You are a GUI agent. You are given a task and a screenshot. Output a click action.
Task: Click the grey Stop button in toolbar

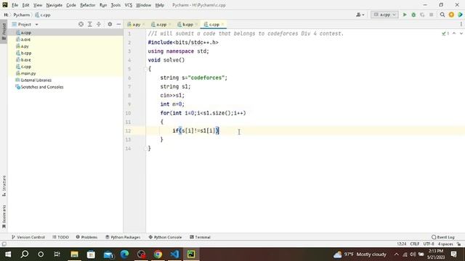[431, 14]
